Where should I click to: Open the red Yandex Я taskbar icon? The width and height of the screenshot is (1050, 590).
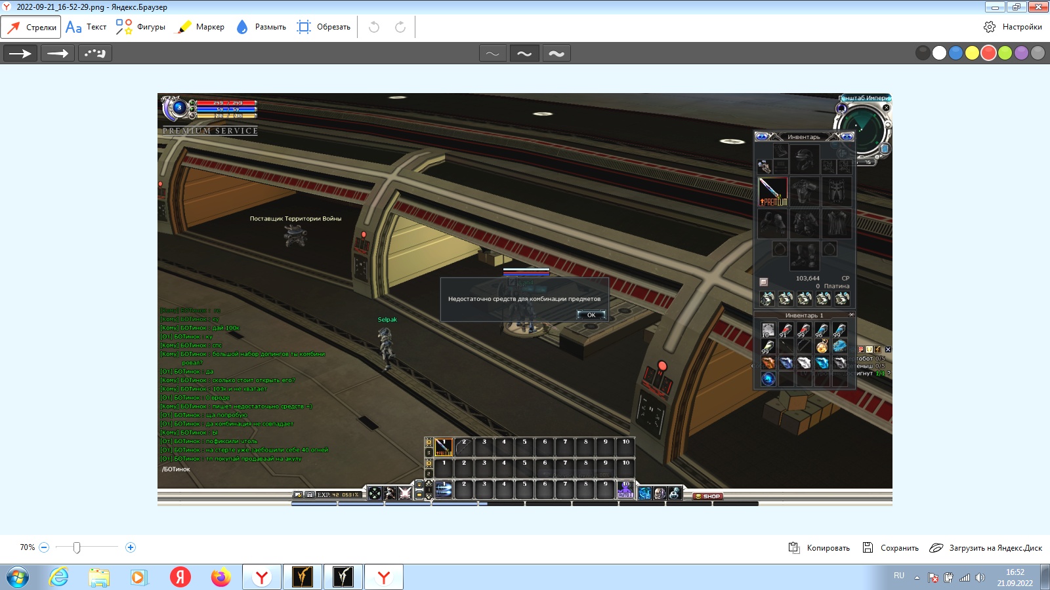[180, 578]
